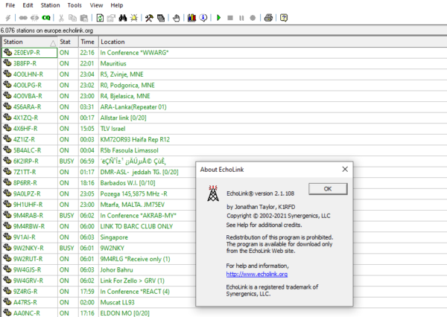The height and width of the screenshot is (317, 447).
Task: Open the File menu
Action: (x=10, y=5)
